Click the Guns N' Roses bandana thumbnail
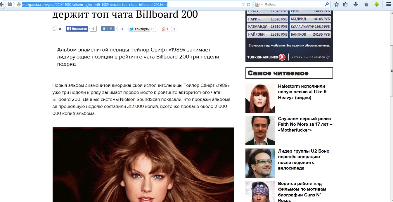The width and height of the screenshot is (393, 202). tap(260, 191)
